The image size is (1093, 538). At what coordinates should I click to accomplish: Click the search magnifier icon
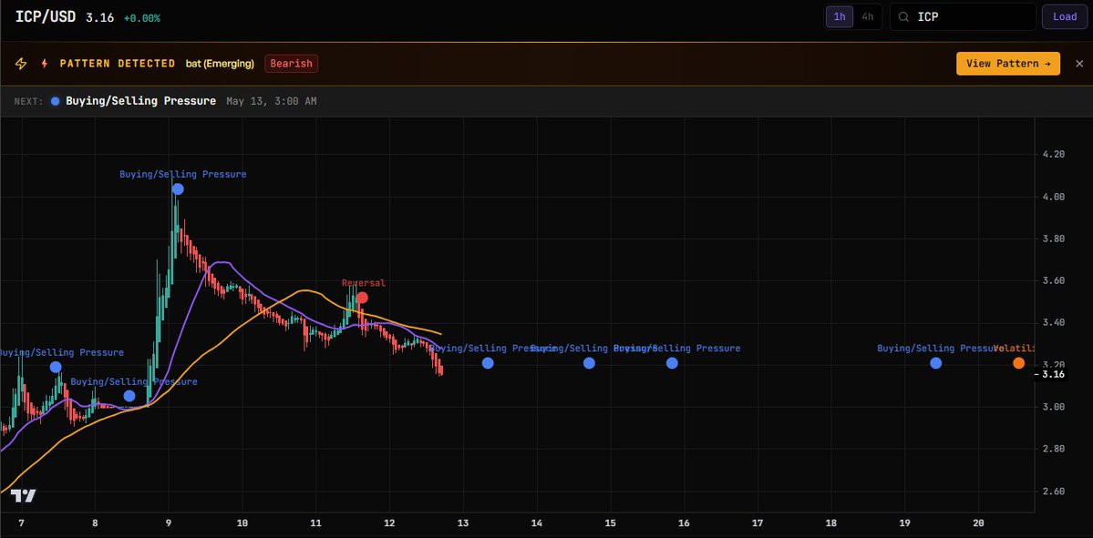[x=904, y=16]
